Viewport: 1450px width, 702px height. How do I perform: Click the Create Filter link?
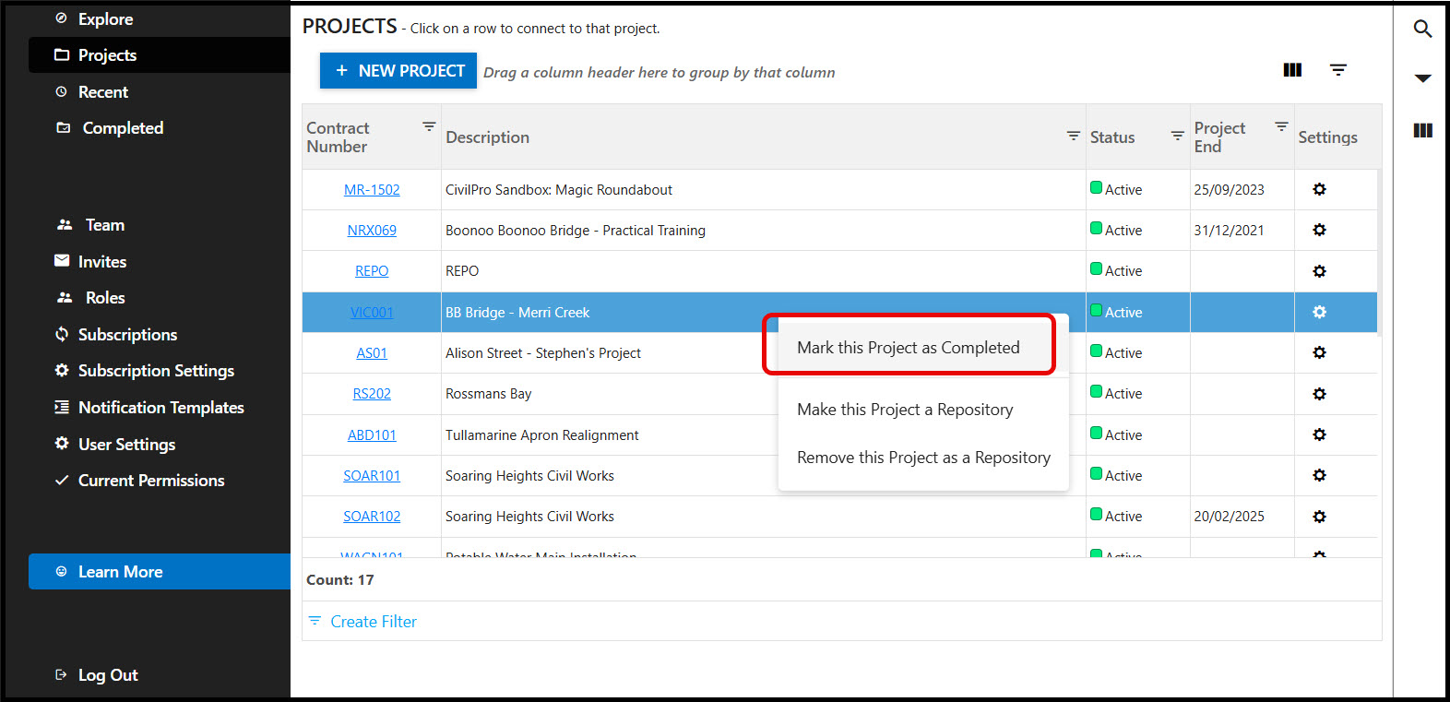coord(373,622)
